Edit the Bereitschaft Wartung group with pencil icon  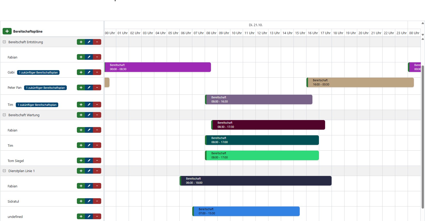click(x=89, y=115)
